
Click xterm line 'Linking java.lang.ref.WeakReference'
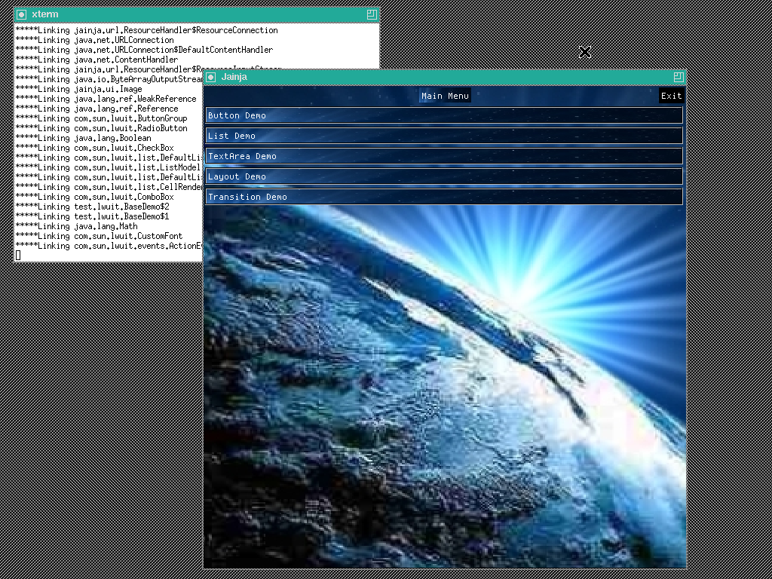coord(106,99)
